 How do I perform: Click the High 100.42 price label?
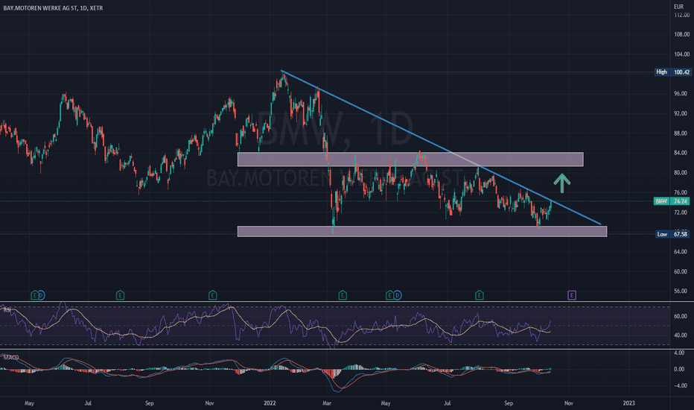[x=672, y=72]
